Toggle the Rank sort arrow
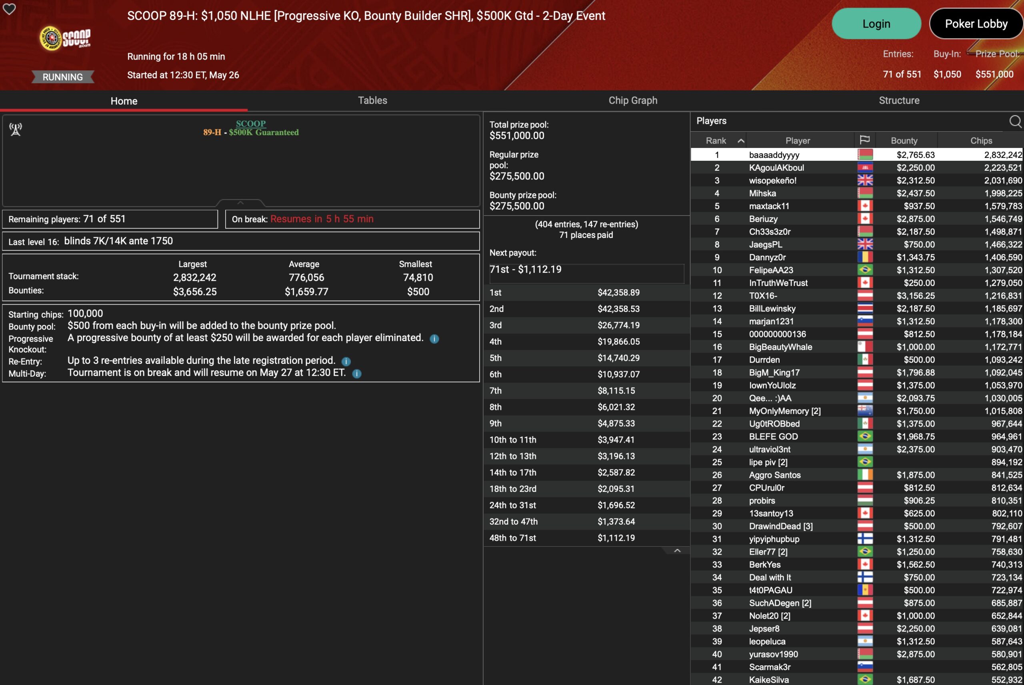This screenshot has height=685, width=1024. click(x=741, y=141)
